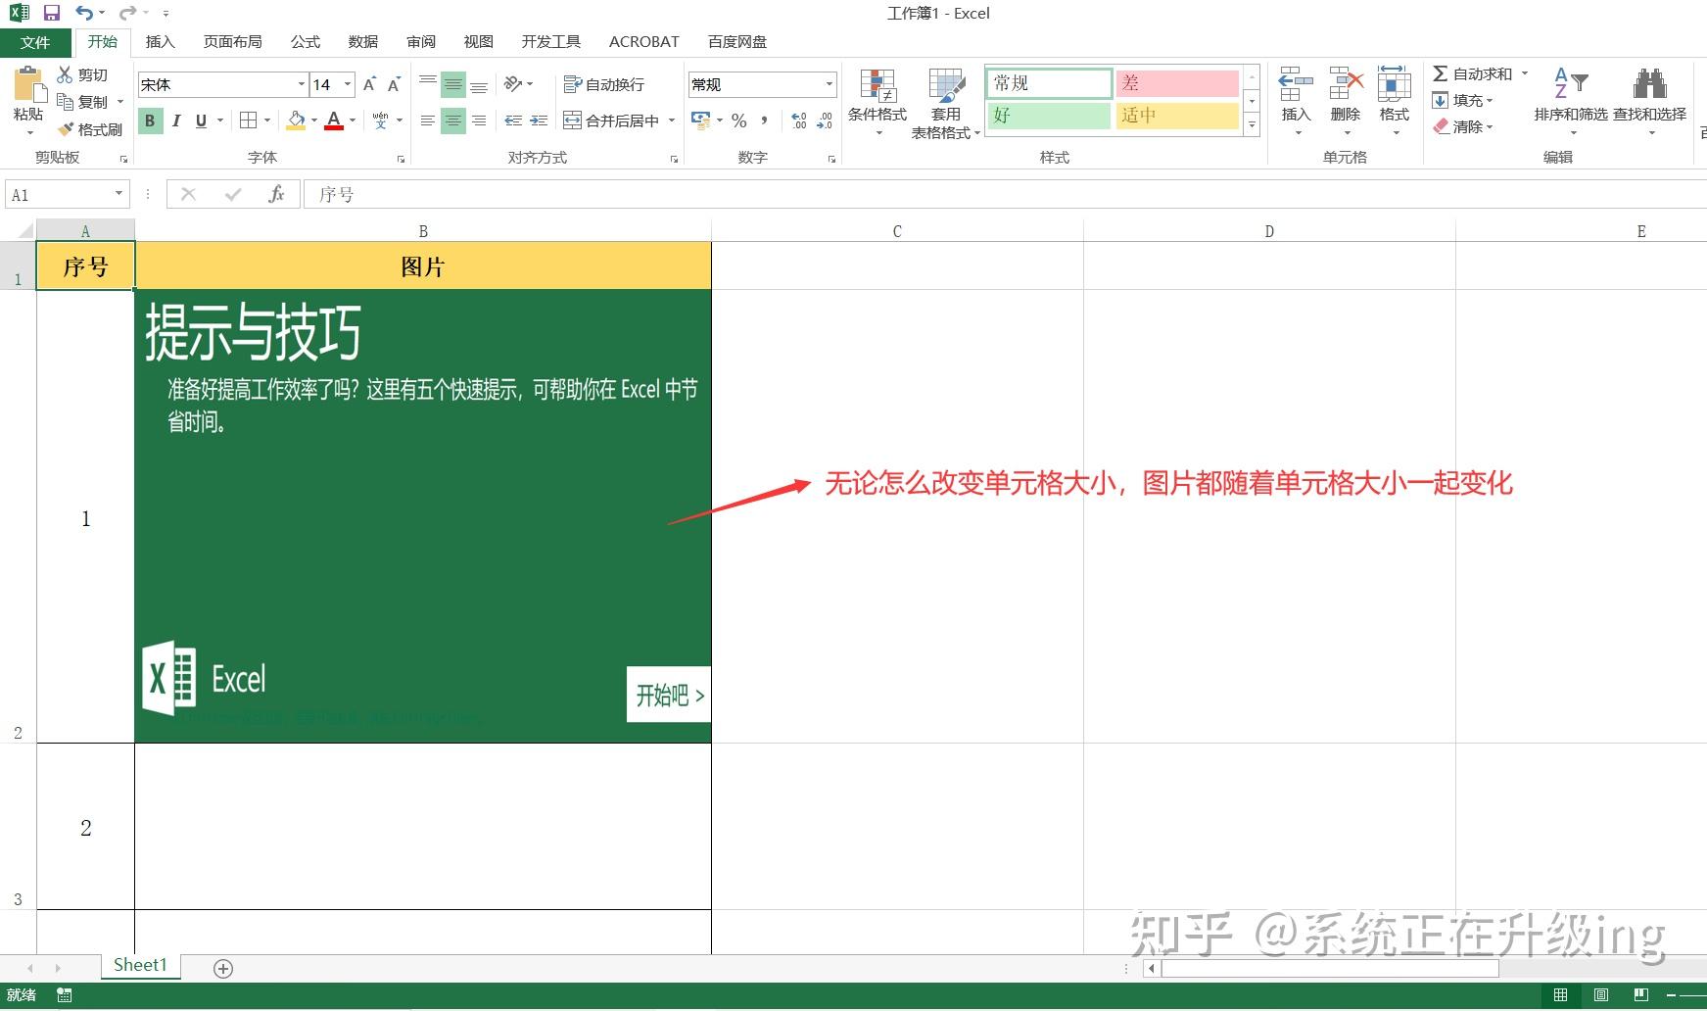The width and height of the screenshot is (1707, 1011).
Task: Toggle underline formatting
Action: tap(201, 120)
